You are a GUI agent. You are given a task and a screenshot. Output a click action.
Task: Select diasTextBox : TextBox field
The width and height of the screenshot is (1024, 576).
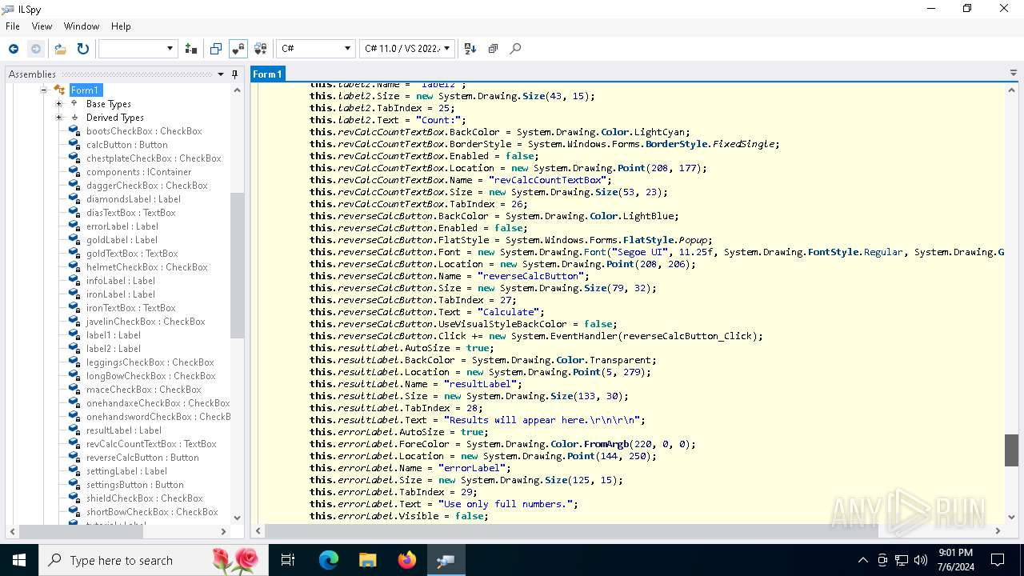[131, 213]
